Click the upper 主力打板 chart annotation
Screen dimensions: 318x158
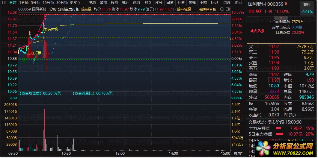point(51,30)
